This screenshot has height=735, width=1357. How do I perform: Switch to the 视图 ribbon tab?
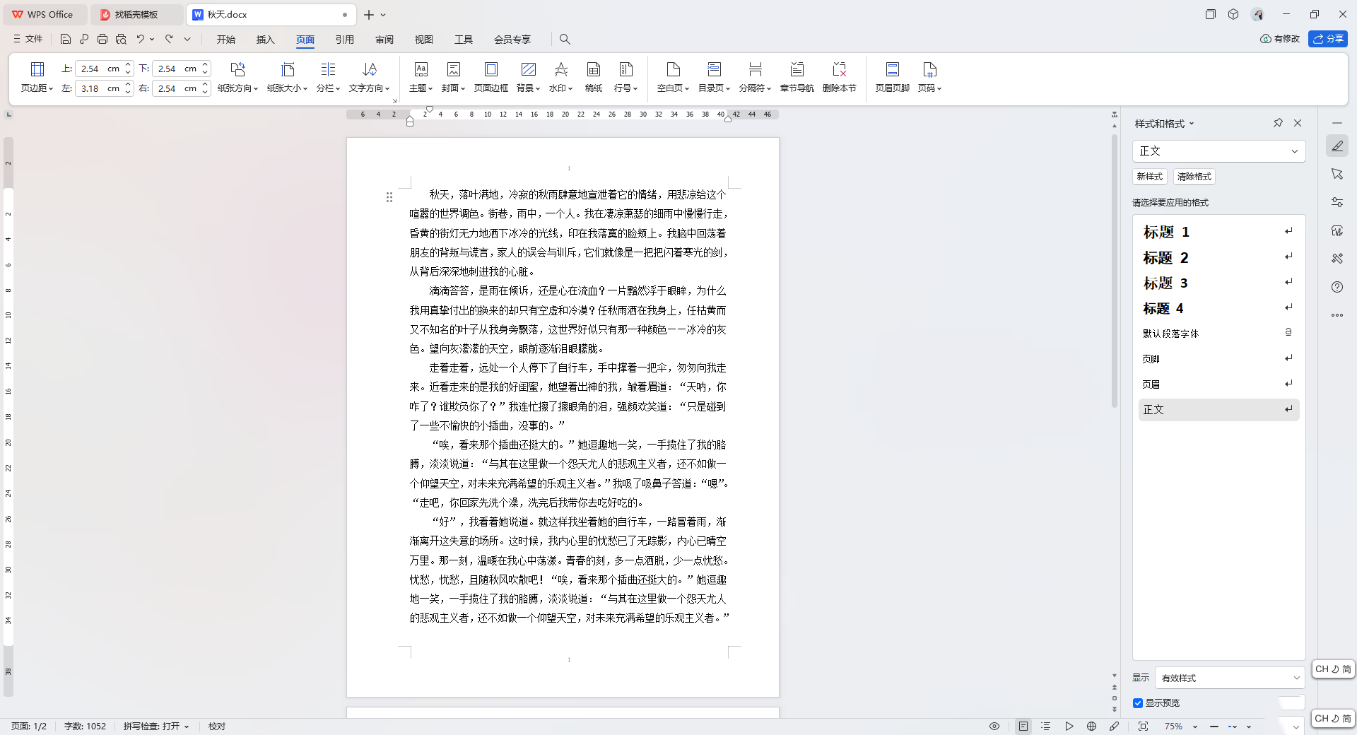point(424,40)
